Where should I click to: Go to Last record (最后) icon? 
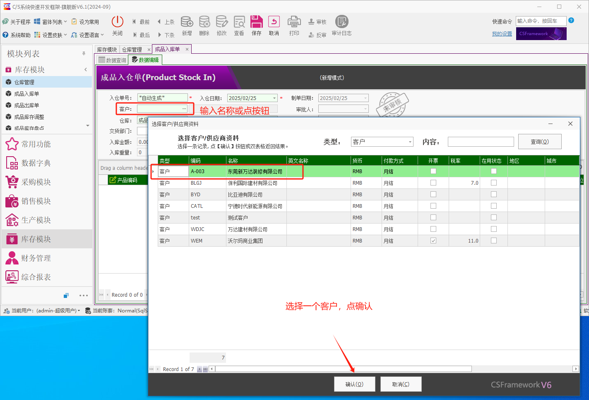(x=135, y=35)
